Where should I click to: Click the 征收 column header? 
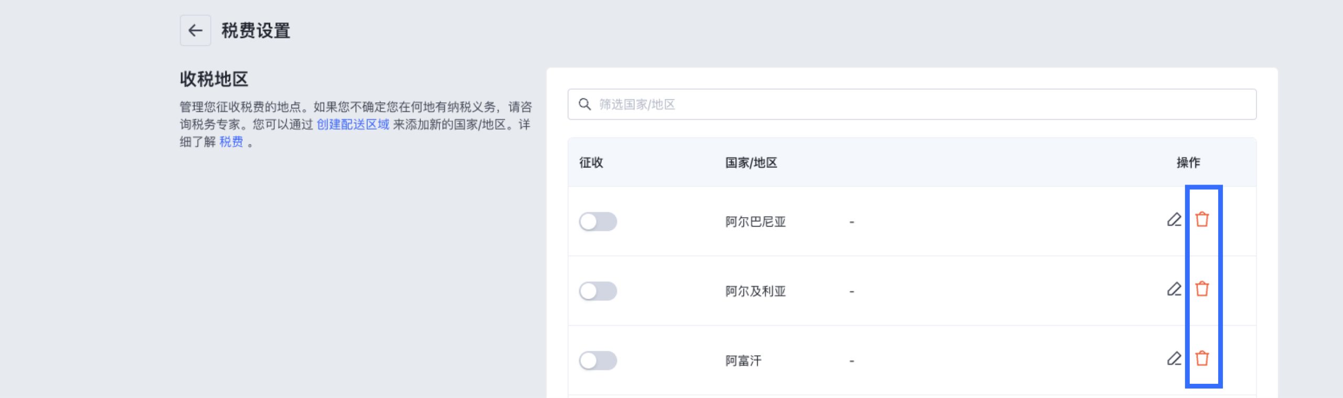point(591,163)
